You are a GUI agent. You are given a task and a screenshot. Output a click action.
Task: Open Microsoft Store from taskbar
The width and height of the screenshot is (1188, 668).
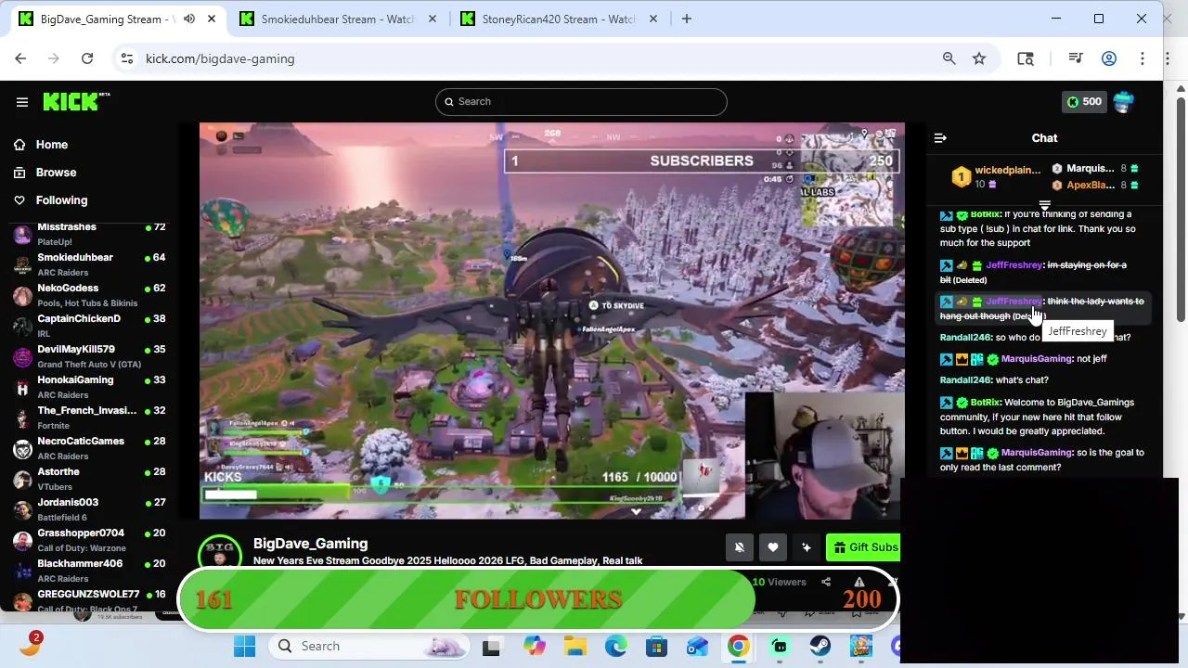point(657,647)
